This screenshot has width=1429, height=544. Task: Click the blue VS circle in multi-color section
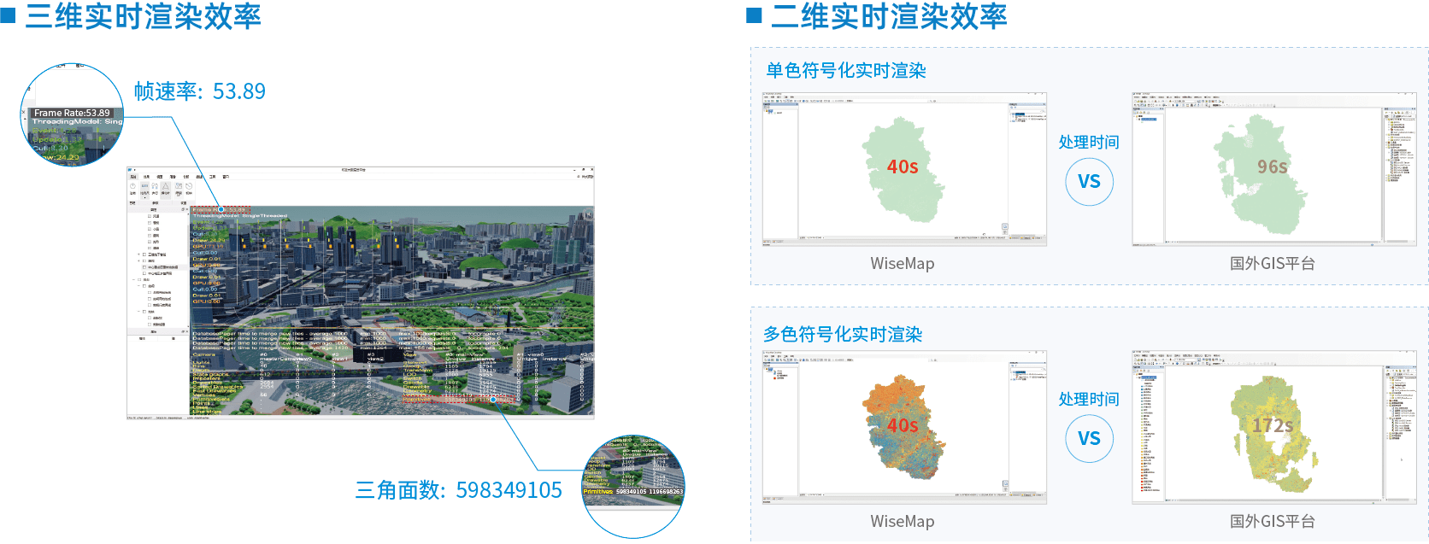pyautogui.click(x=1089, y=438)
